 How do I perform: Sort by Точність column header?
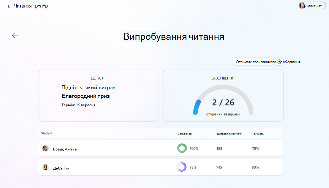pos(258,134)
